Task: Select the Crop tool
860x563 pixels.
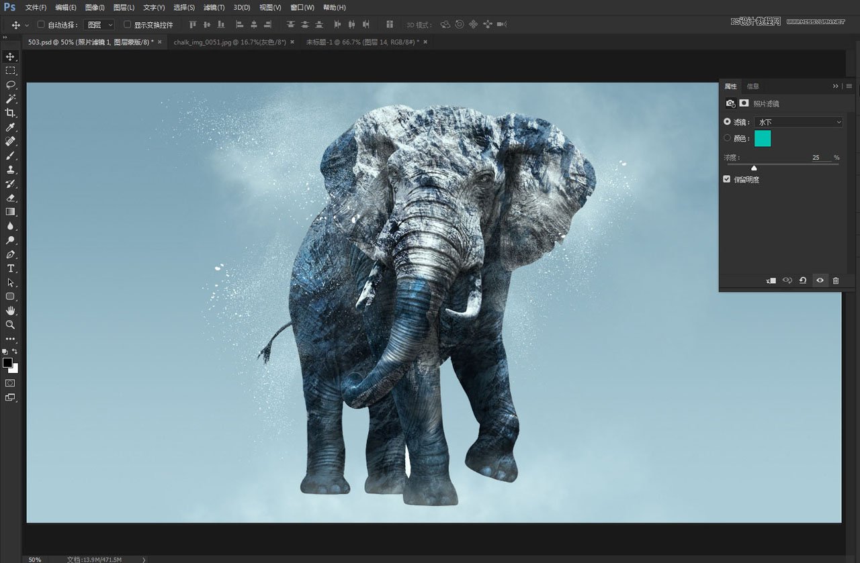Action: (x=11, y=113)
